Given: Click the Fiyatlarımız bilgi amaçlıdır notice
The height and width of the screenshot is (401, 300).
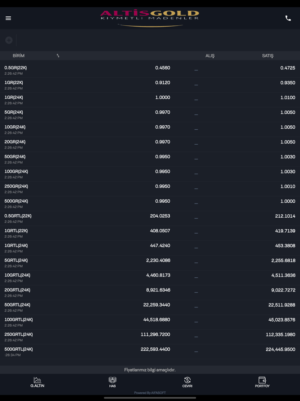Looking at the screenshot, I should [x=150, y=369].
